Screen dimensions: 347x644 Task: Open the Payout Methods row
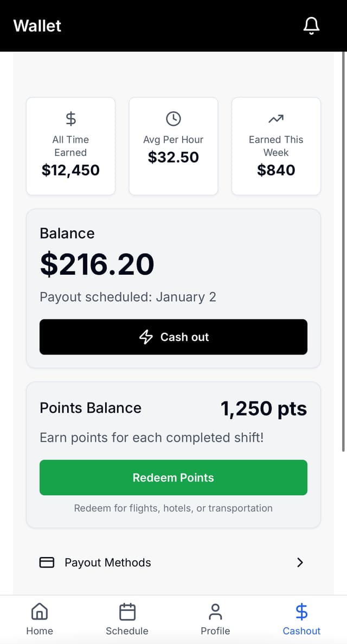173,563
